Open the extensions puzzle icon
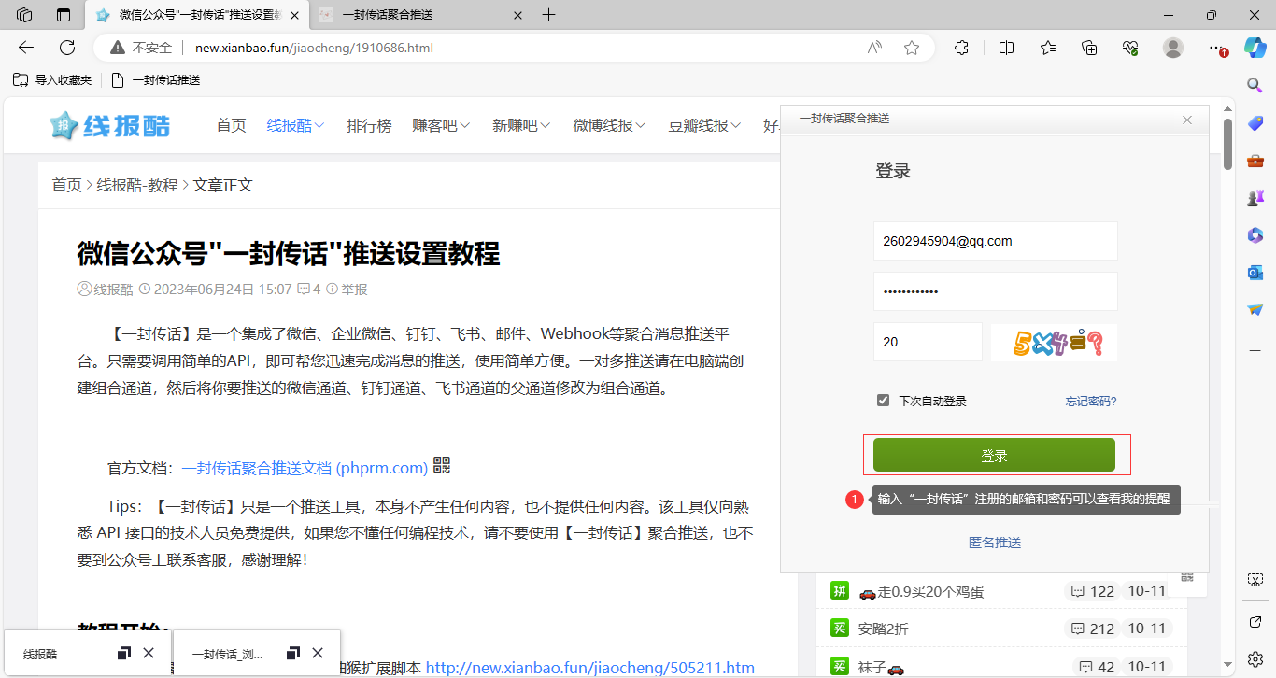Viewport: 1276px width, 678px height. 961,48
